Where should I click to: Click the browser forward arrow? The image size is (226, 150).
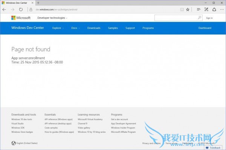click(x=12, y=10)
